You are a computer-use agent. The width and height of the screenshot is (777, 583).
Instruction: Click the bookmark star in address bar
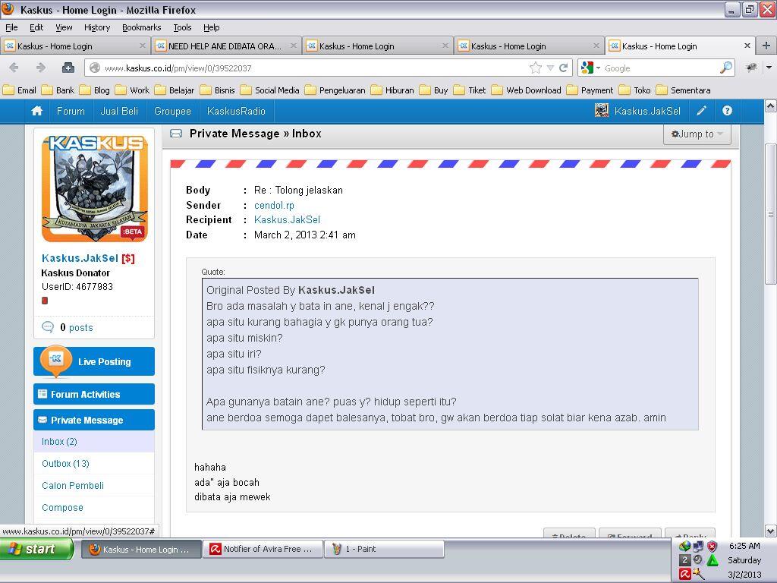[536, 68]
